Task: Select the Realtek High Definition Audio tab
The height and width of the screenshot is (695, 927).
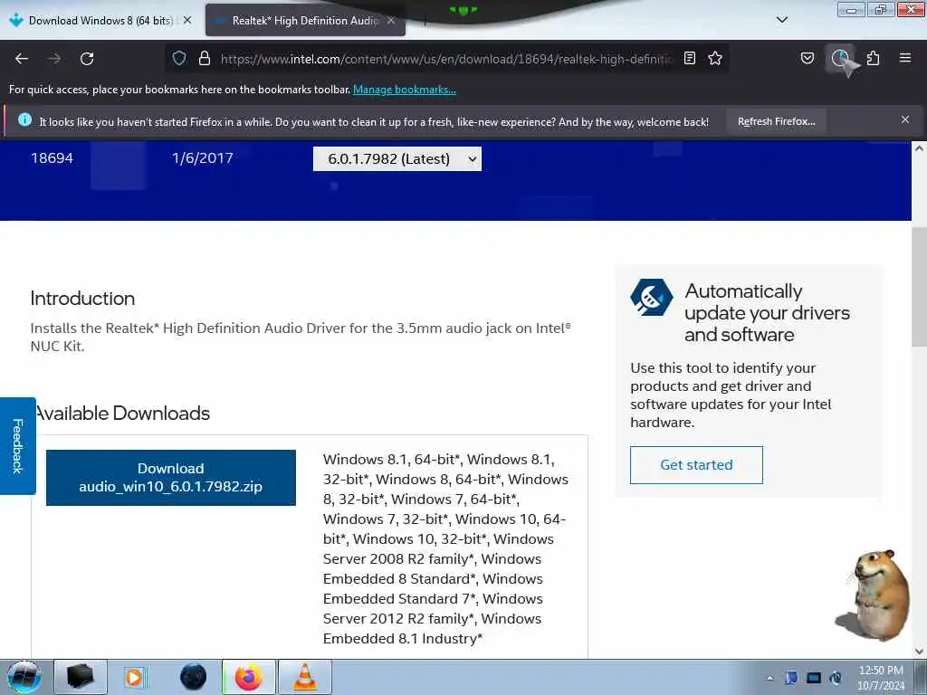Action: (x=305, y=20)
